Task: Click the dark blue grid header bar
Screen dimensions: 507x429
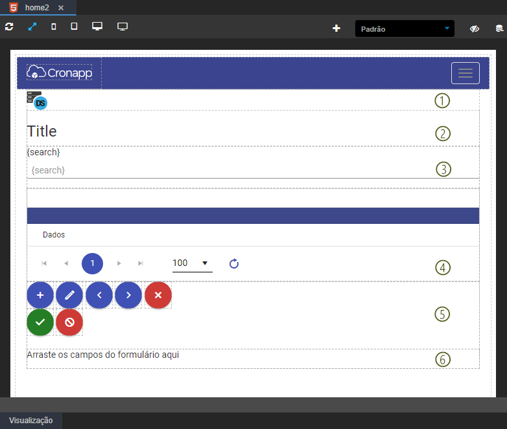Action: tap(253, 215)
